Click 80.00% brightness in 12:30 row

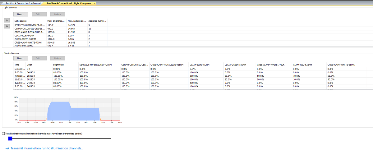(58, 83)
